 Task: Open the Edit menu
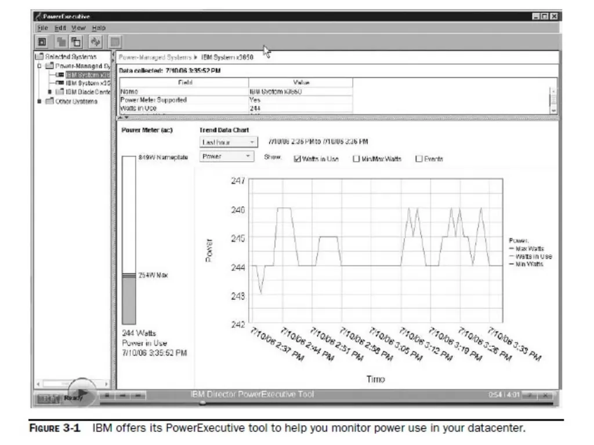pos(60,28)
